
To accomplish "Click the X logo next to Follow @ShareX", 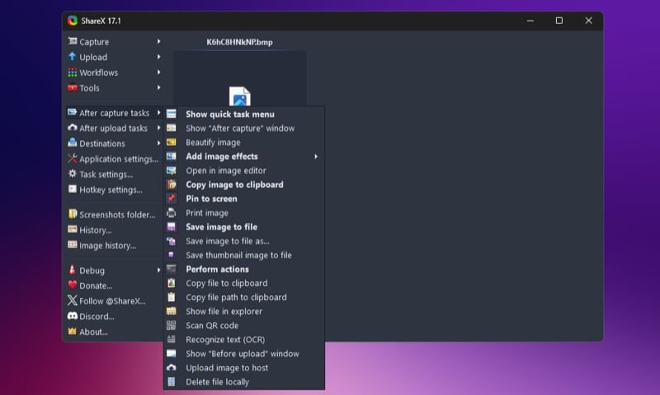I will [x=73, y=300].
